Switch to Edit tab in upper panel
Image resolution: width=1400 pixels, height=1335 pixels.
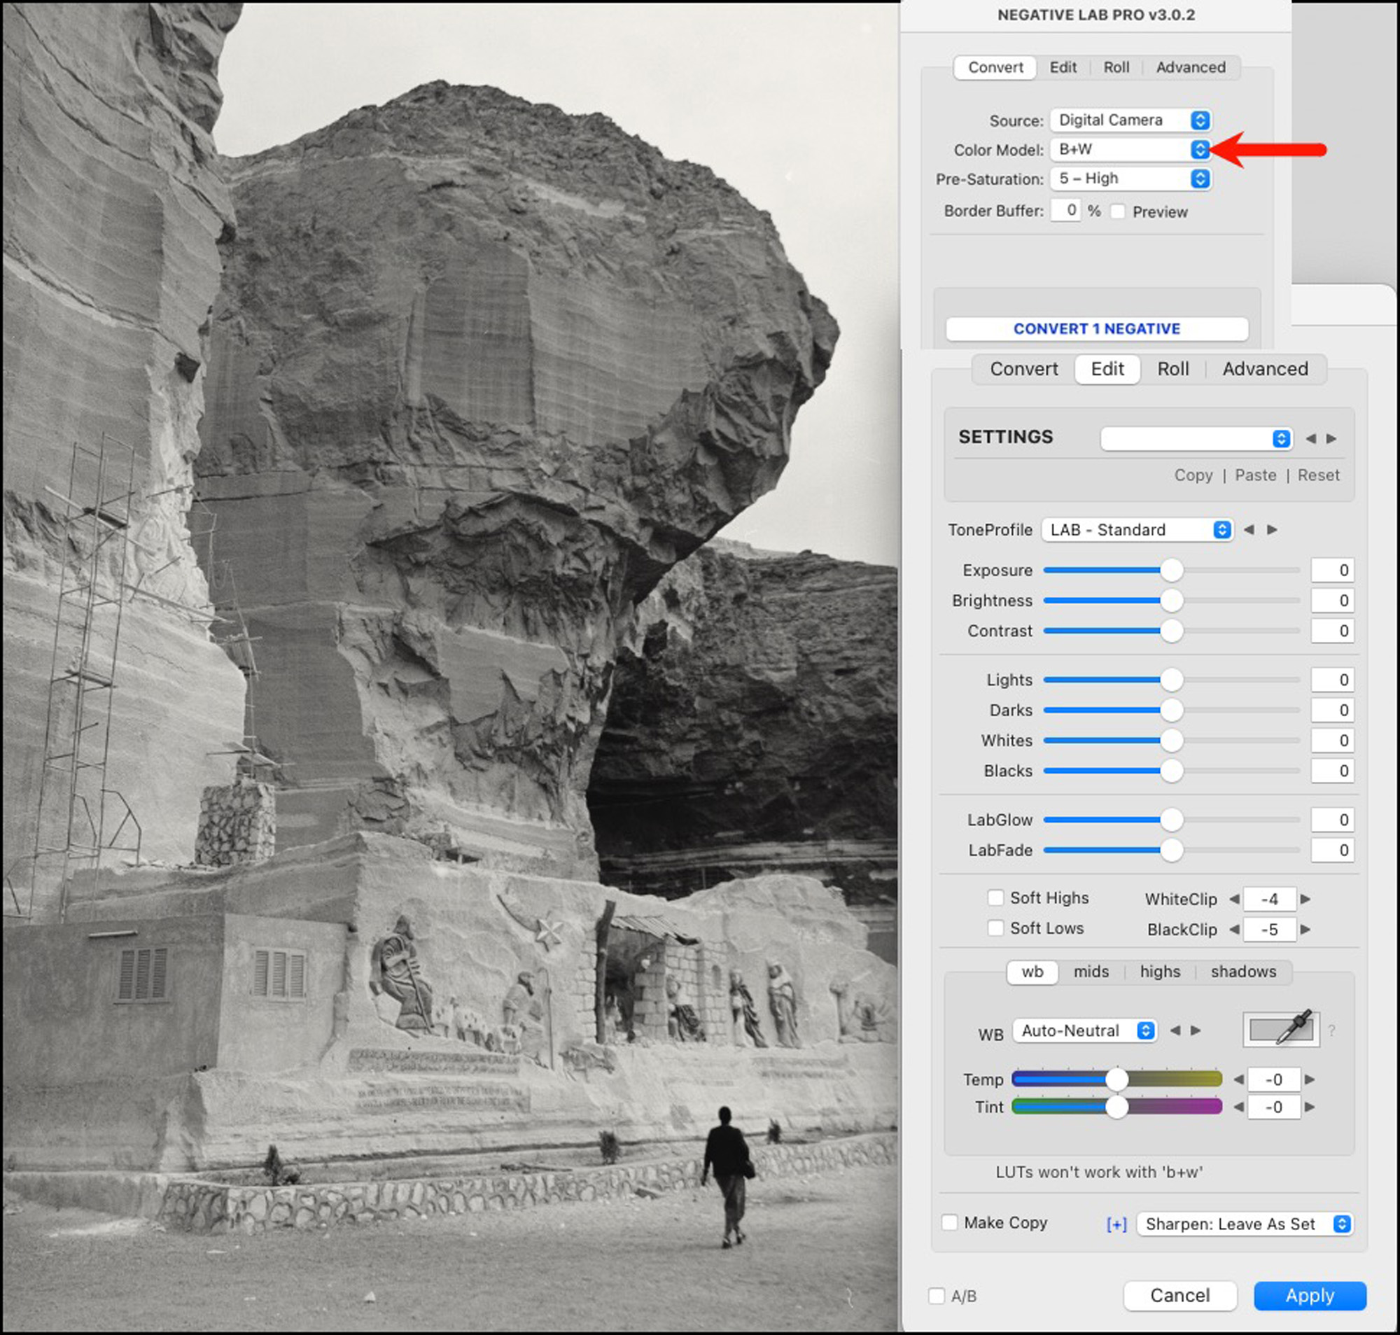pyautogui.click(x=1063, y=68)
